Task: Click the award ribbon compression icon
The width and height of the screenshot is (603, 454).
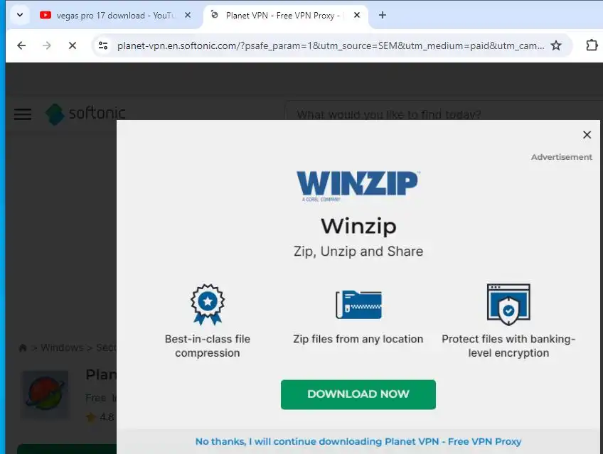Action: 208,305
